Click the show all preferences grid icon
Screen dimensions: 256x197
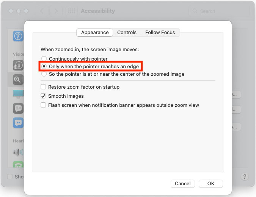[x=71, y=11]
